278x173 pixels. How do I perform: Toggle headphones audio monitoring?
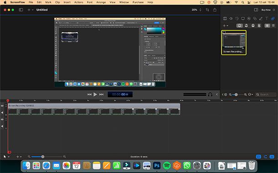pos(210,94)
